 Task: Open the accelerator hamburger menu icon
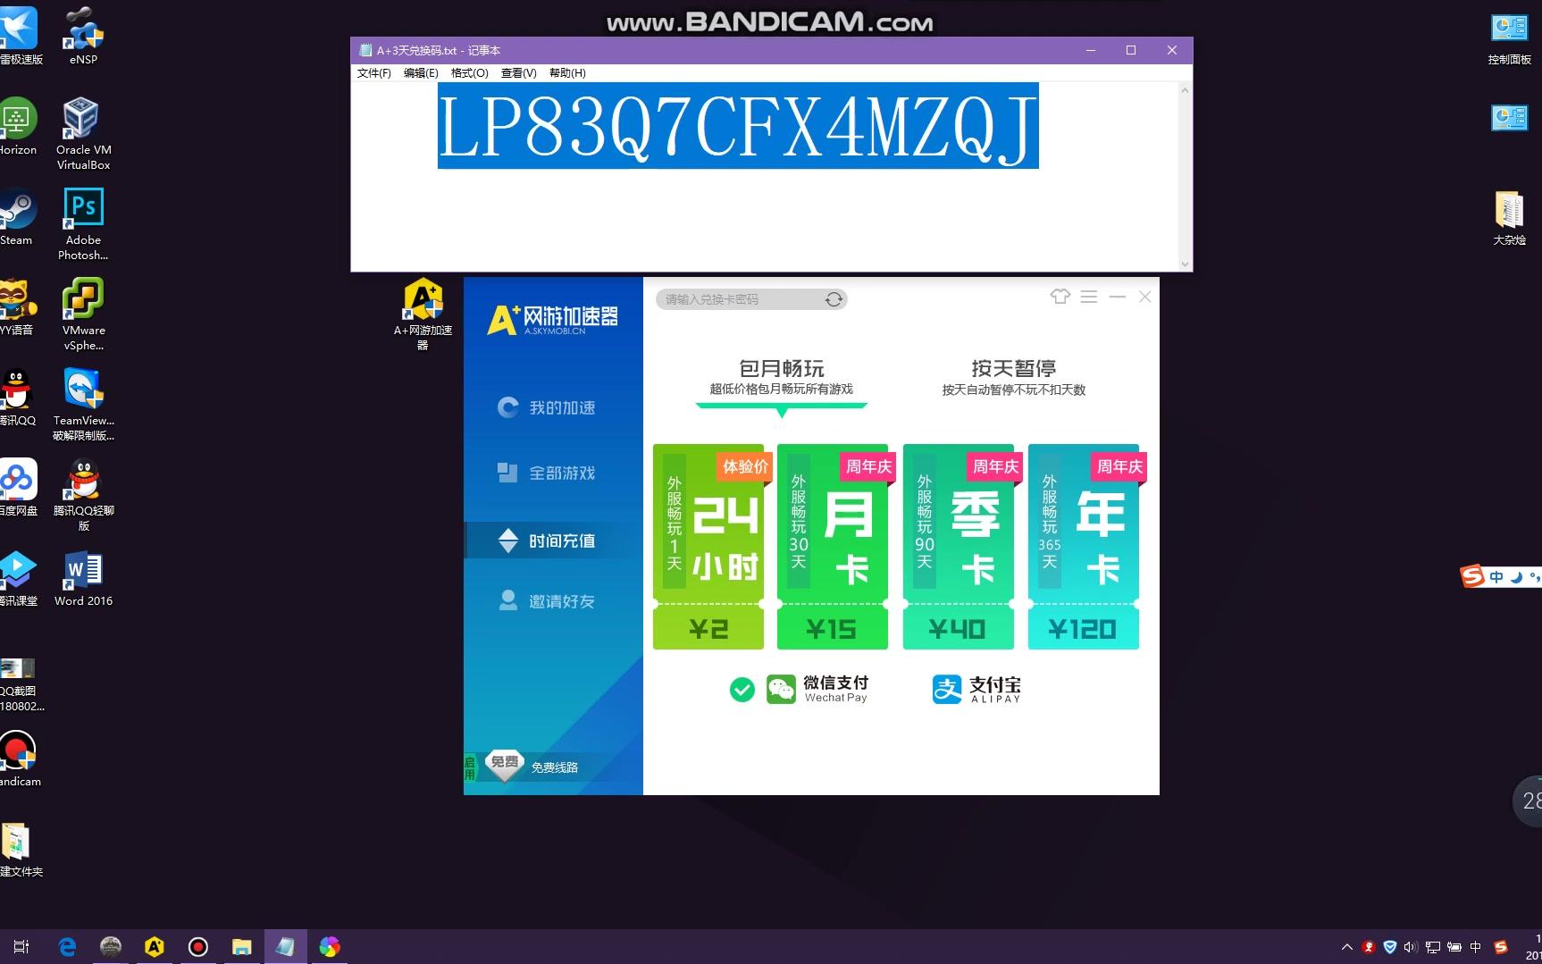point(1088,297)
